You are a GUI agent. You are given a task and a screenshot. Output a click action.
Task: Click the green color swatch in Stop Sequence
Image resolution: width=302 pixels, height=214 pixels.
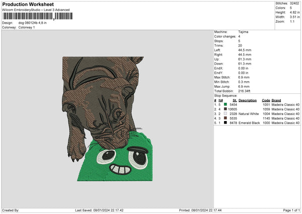click(225, 104)
